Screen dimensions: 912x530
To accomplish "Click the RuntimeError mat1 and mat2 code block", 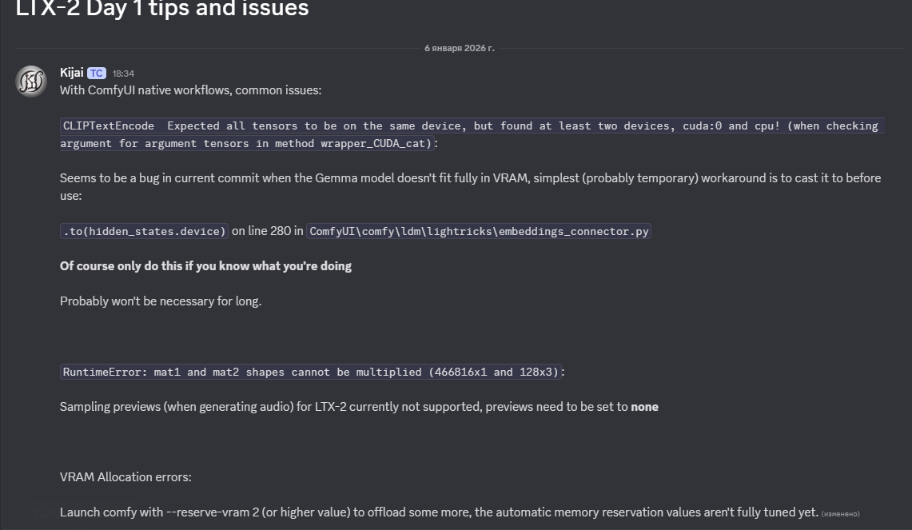I will [x=313, y=372].
